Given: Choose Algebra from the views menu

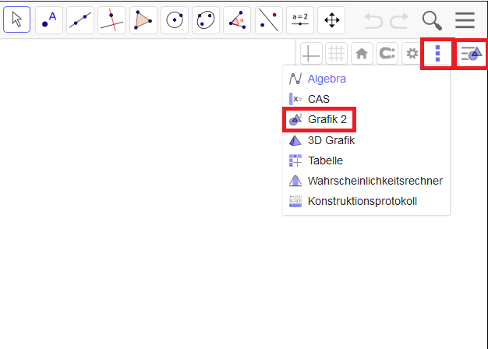Looking at the screenshot, I should tap(366, 79).
